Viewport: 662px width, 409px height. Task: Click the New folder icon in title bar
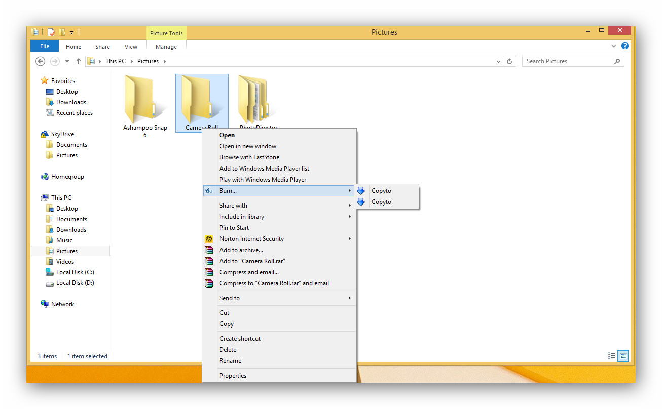pos(62,32)
